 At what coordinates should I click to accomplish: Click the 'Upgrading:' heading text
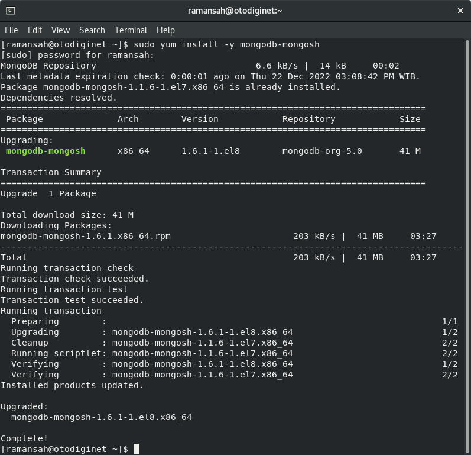click(x=27, y=140)
